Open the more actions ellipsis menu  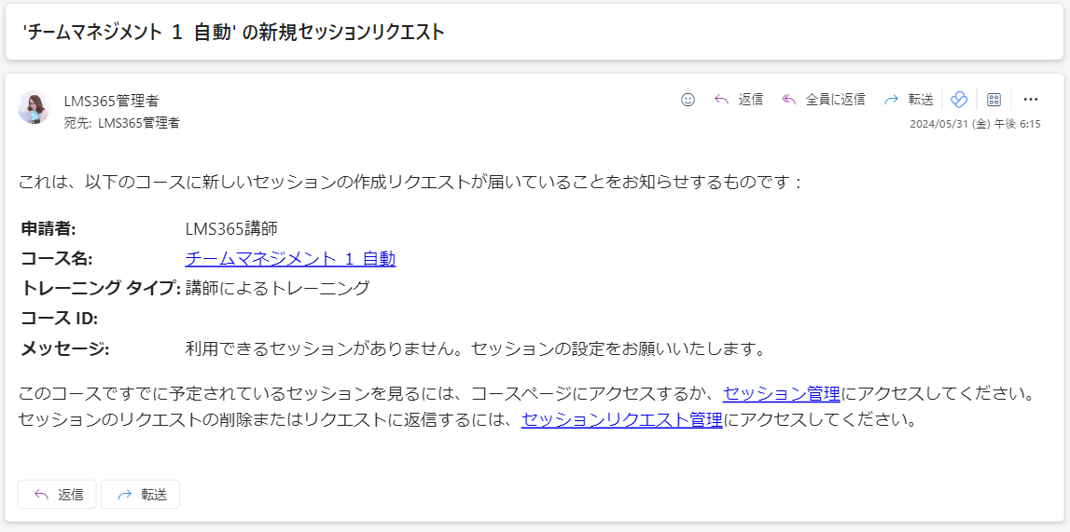[x=1031, y=100]
